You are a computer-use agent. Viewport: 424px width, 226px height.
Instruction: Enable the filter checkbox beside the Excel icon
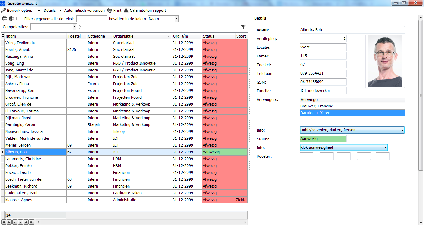tap(18, 19)
